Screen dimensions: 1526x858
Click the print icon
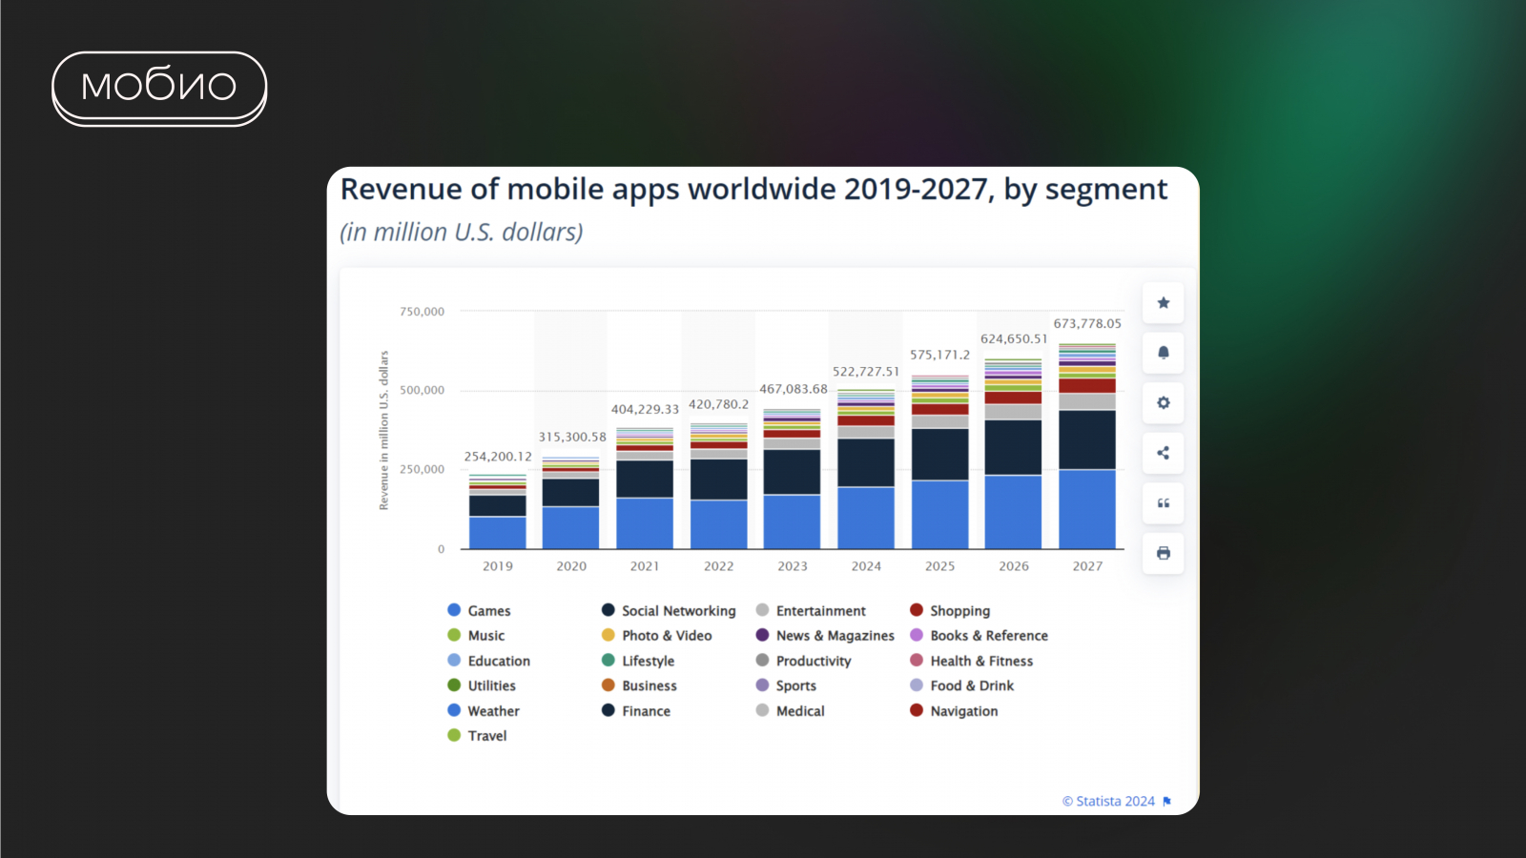pos(1163,553)
